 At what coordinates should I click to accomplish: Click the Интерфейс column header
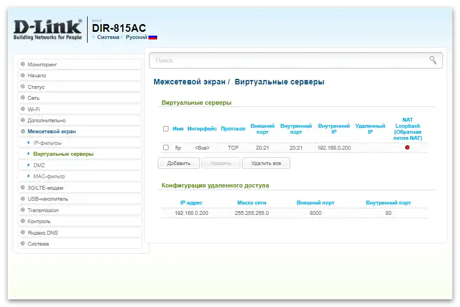(x=202, y=129)
